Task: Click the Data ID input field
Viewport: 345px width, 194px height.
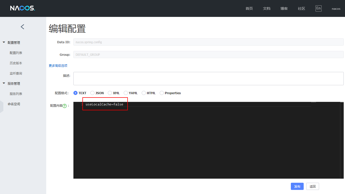Action: [208, 42]
